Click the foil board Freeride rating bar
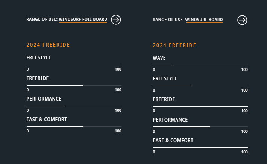The image size is (267, 164). click(x=74, y=85)
